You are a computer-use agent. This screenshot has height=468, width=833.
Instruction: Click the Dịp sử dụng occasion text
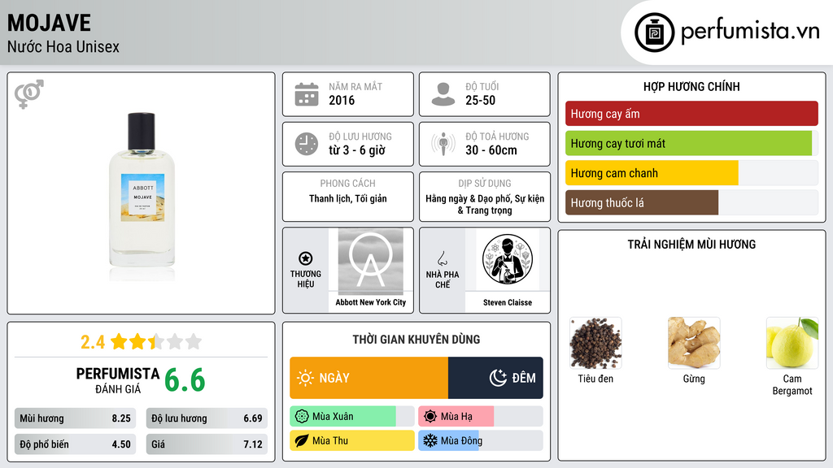click(x=485, y=204)
